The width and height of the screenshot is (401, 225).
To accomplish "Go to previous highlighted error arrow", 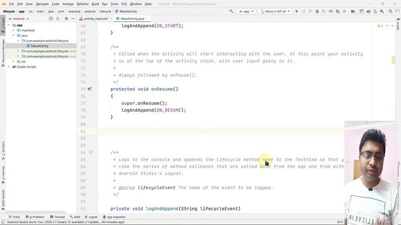I will tap(387, 26).
